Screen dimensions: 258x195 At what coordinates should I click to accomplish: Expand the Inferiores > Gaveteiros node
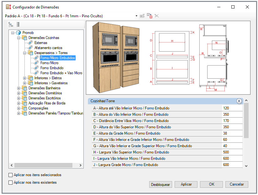tap(24, 83)
